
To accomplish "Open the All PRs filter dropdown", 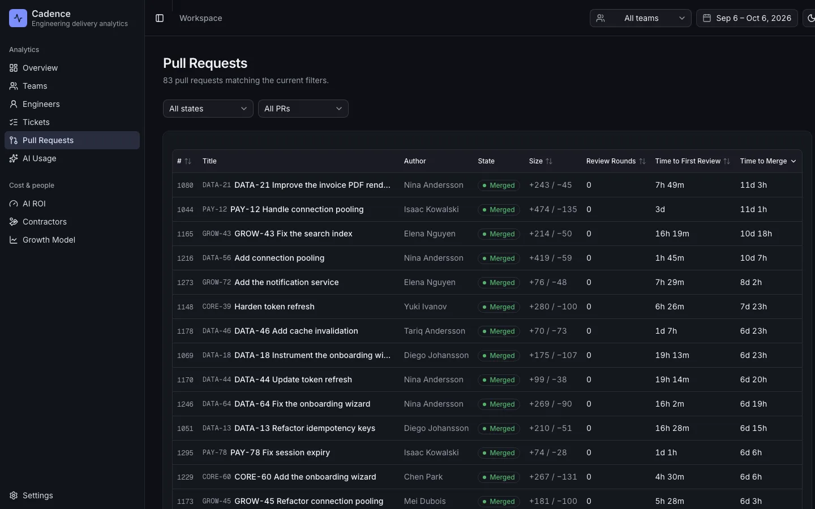I will pos(303,109).
